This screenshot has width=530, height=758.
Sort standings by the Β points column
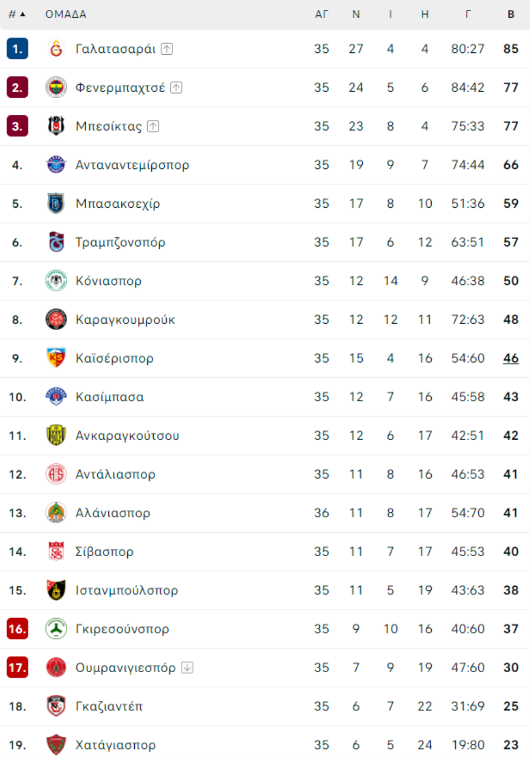[511, 15]
